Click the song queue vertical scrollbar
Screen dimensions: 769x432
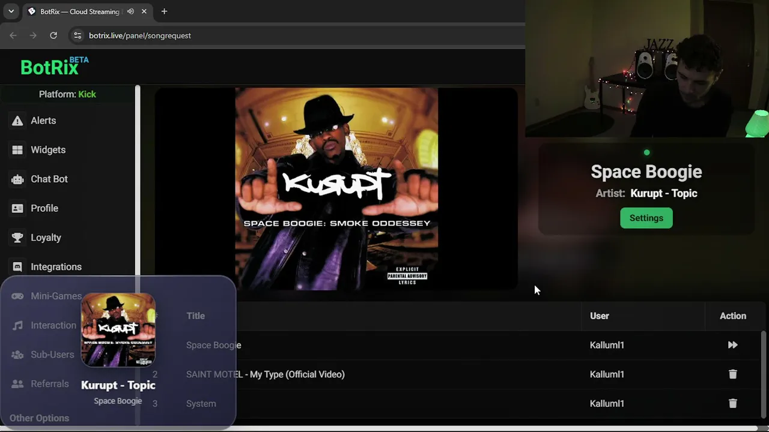[764, 373]
